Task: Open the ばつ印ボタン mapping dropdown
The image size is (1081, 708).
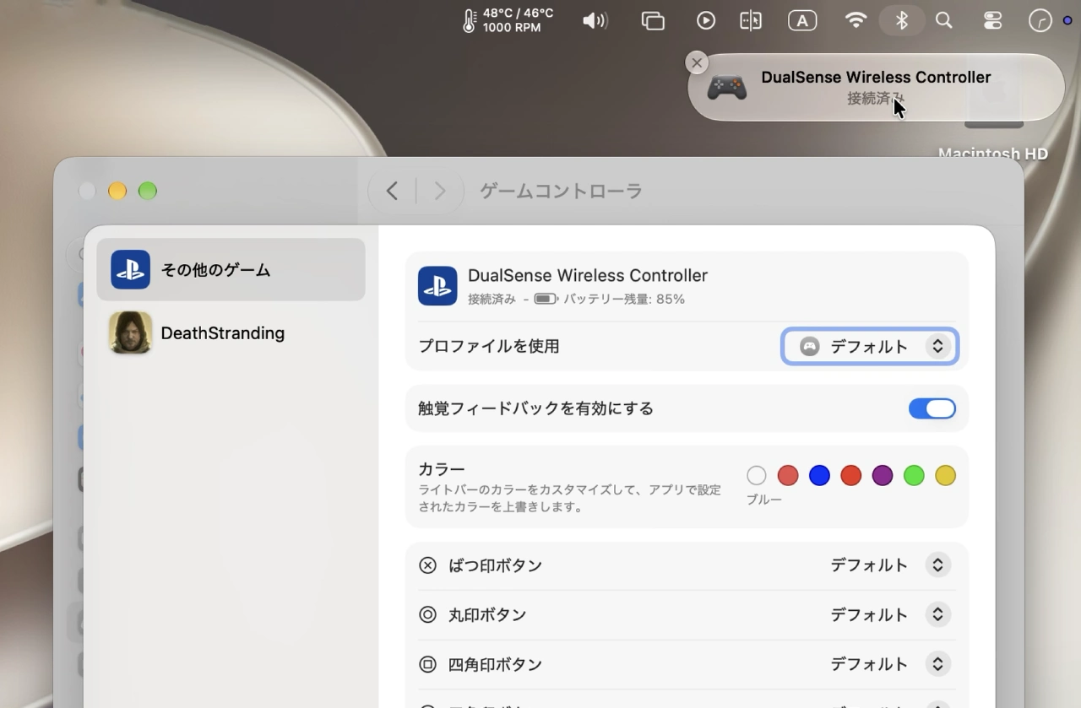Action: 890,565
